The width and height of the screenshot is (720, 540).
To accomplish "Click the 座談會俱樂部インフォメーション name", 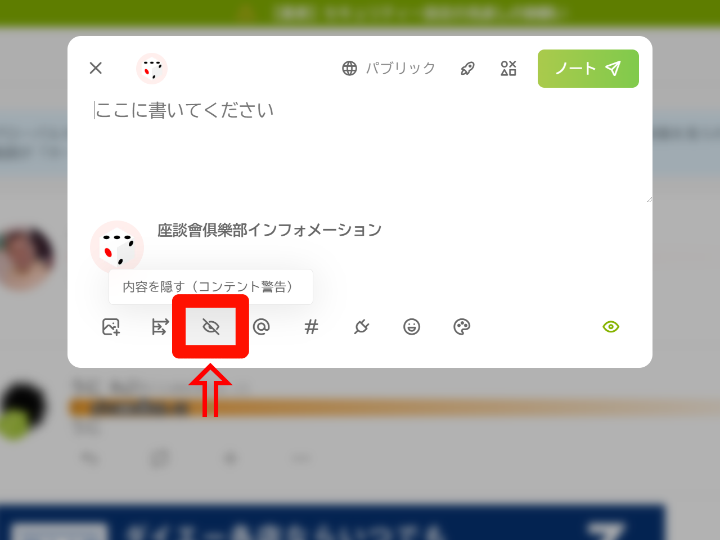I will click(269, 230).
